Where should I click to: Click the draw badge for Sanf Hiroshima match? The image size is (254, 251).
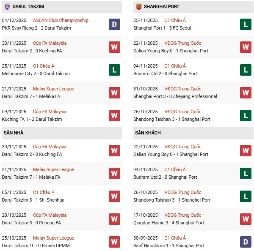tap(246, 242)
